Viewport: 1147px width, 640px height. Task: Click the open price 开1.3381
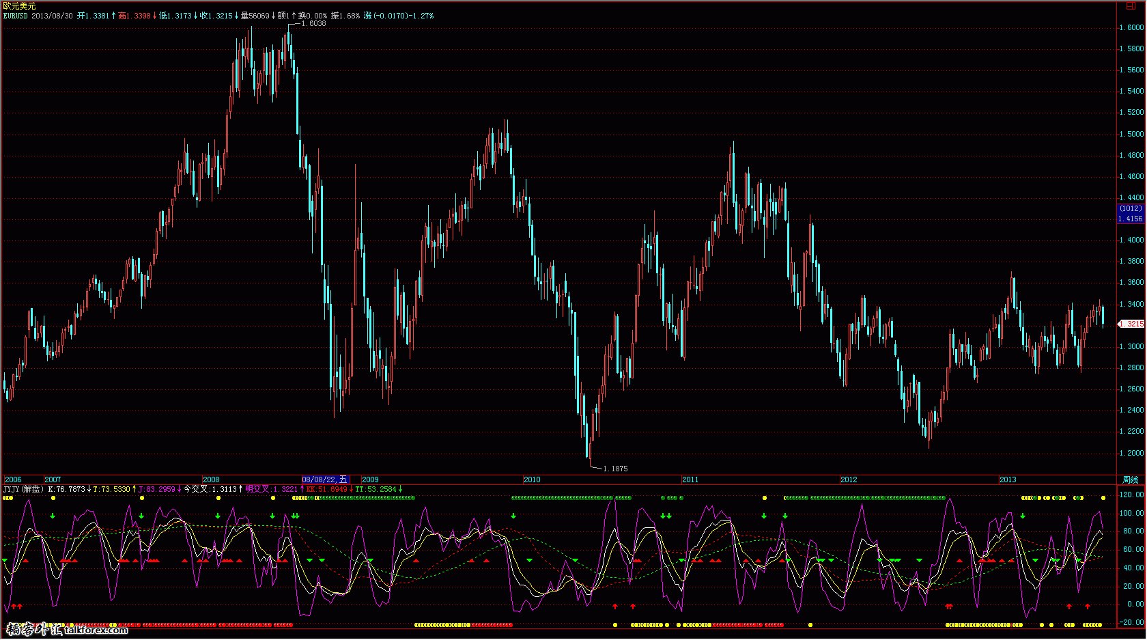(x=94, y=16)
